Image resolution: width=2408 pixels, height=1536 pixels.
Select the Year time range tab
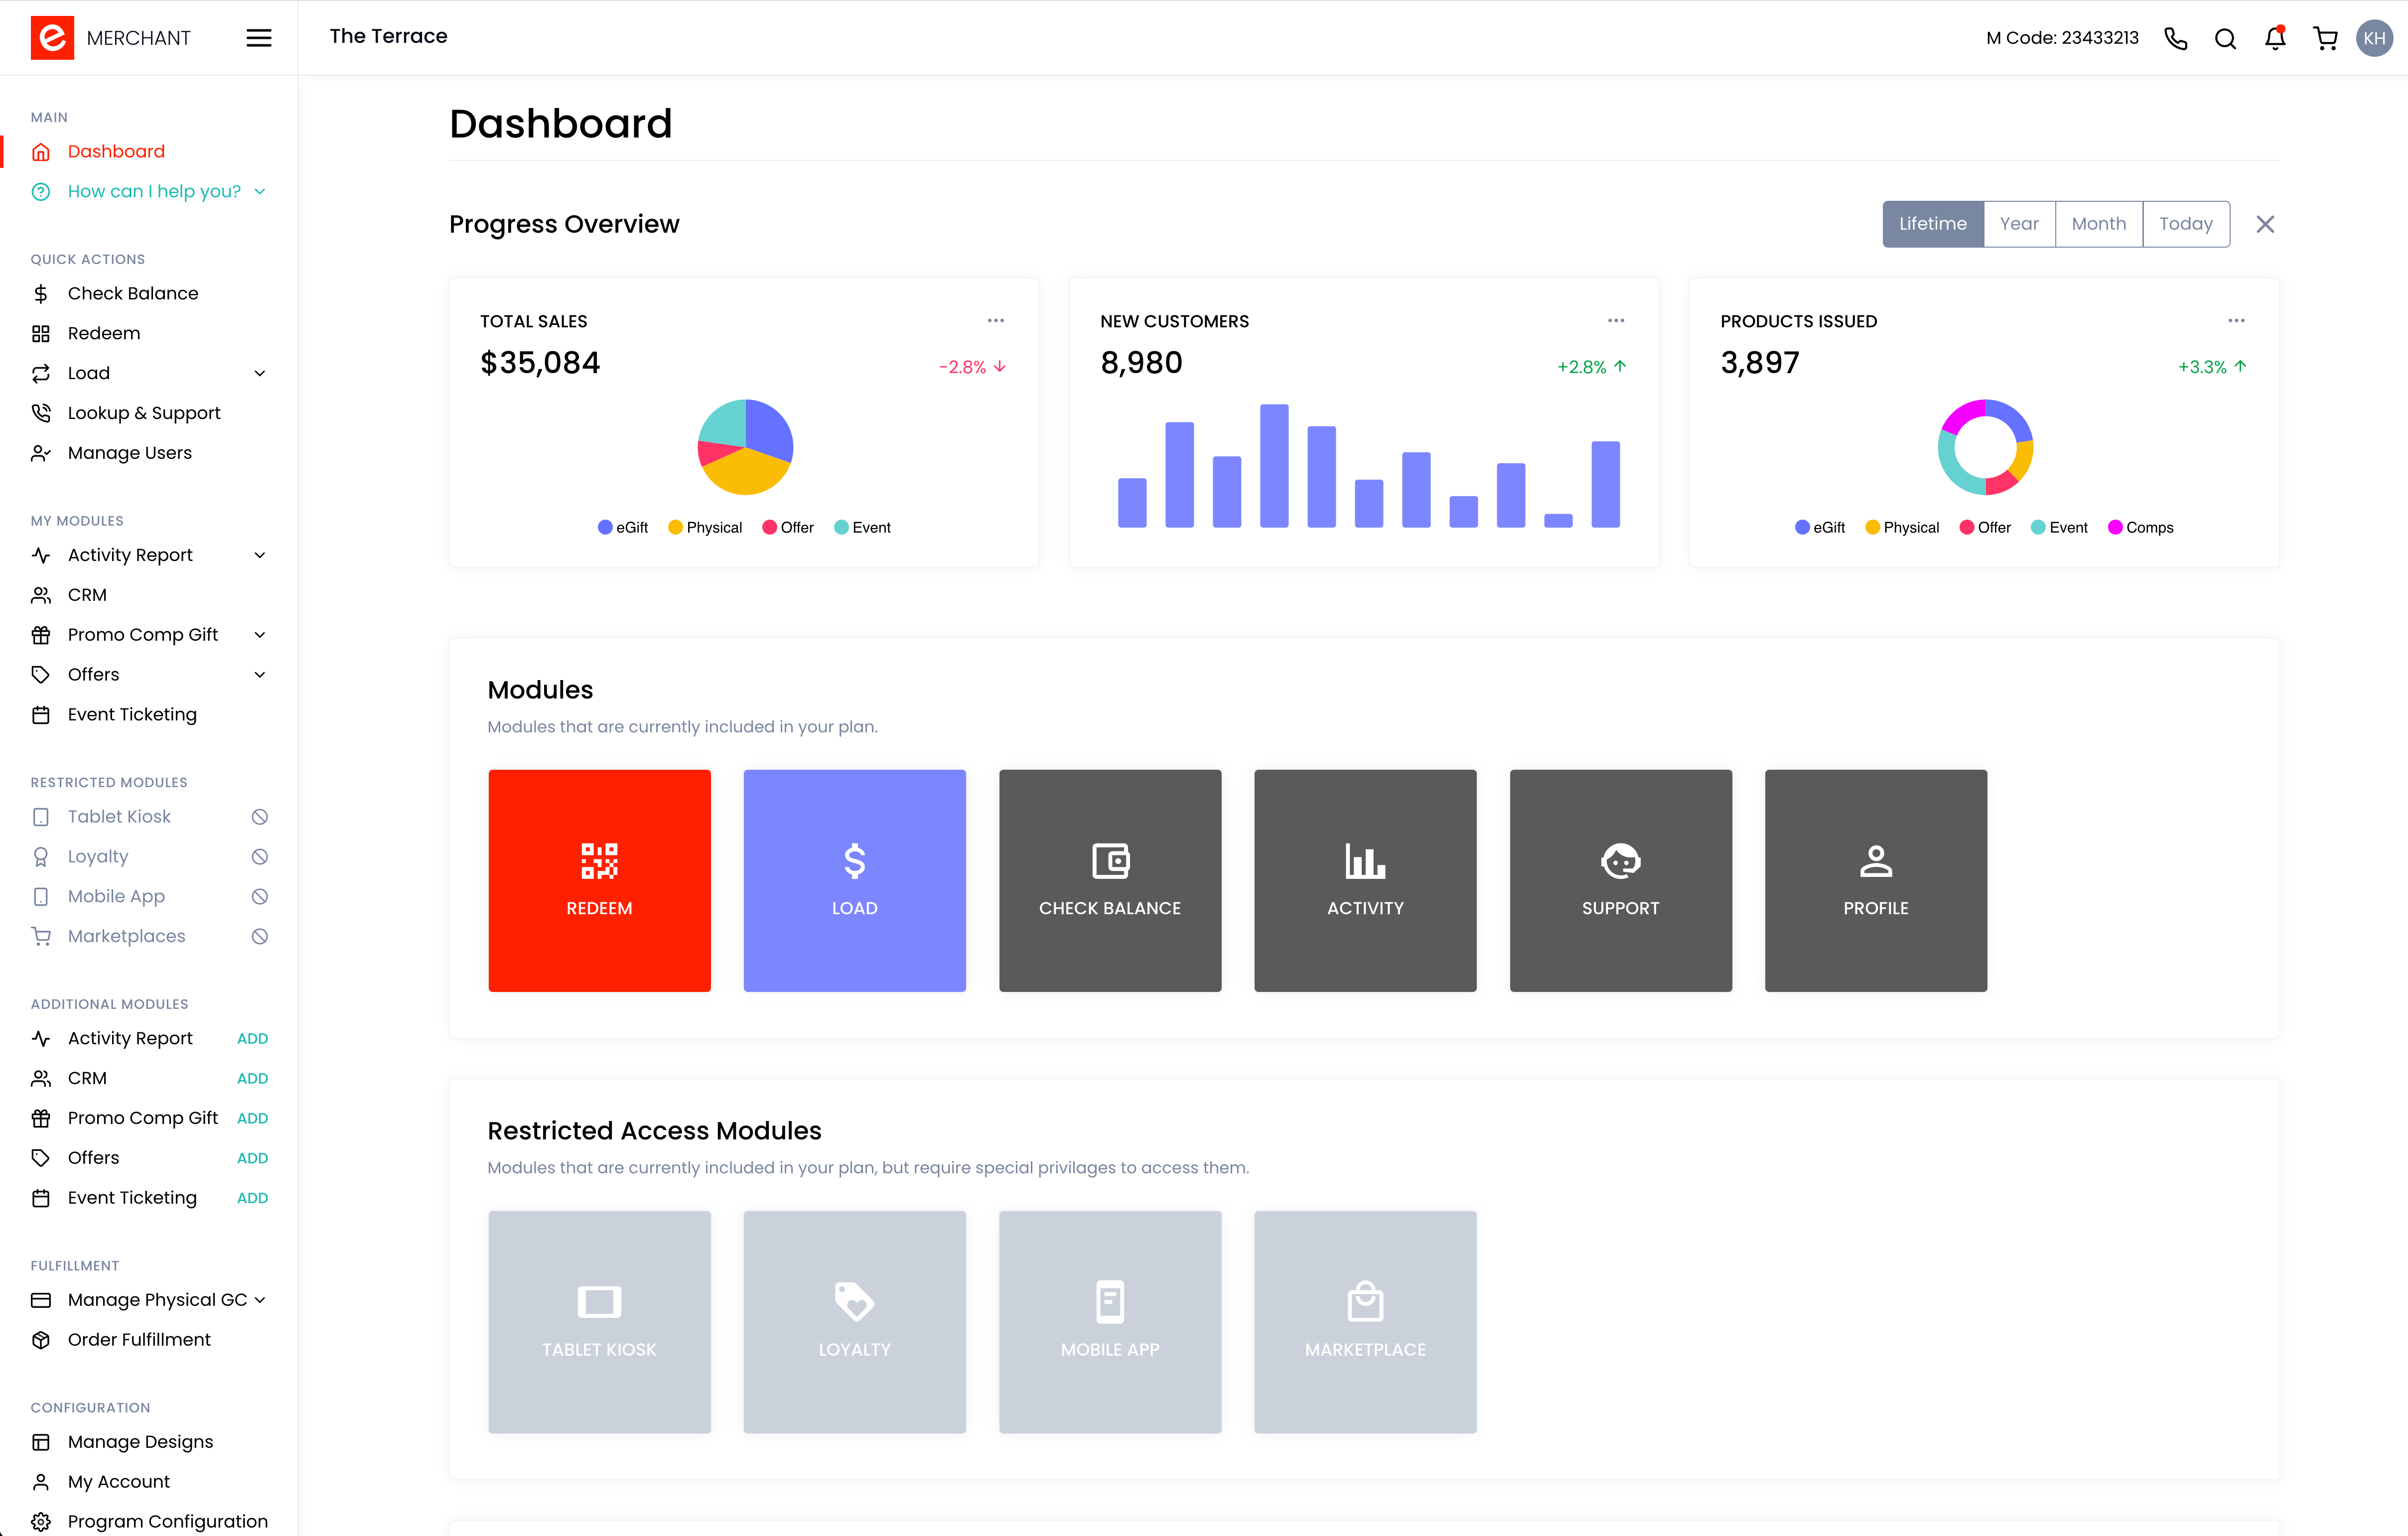2019,224
